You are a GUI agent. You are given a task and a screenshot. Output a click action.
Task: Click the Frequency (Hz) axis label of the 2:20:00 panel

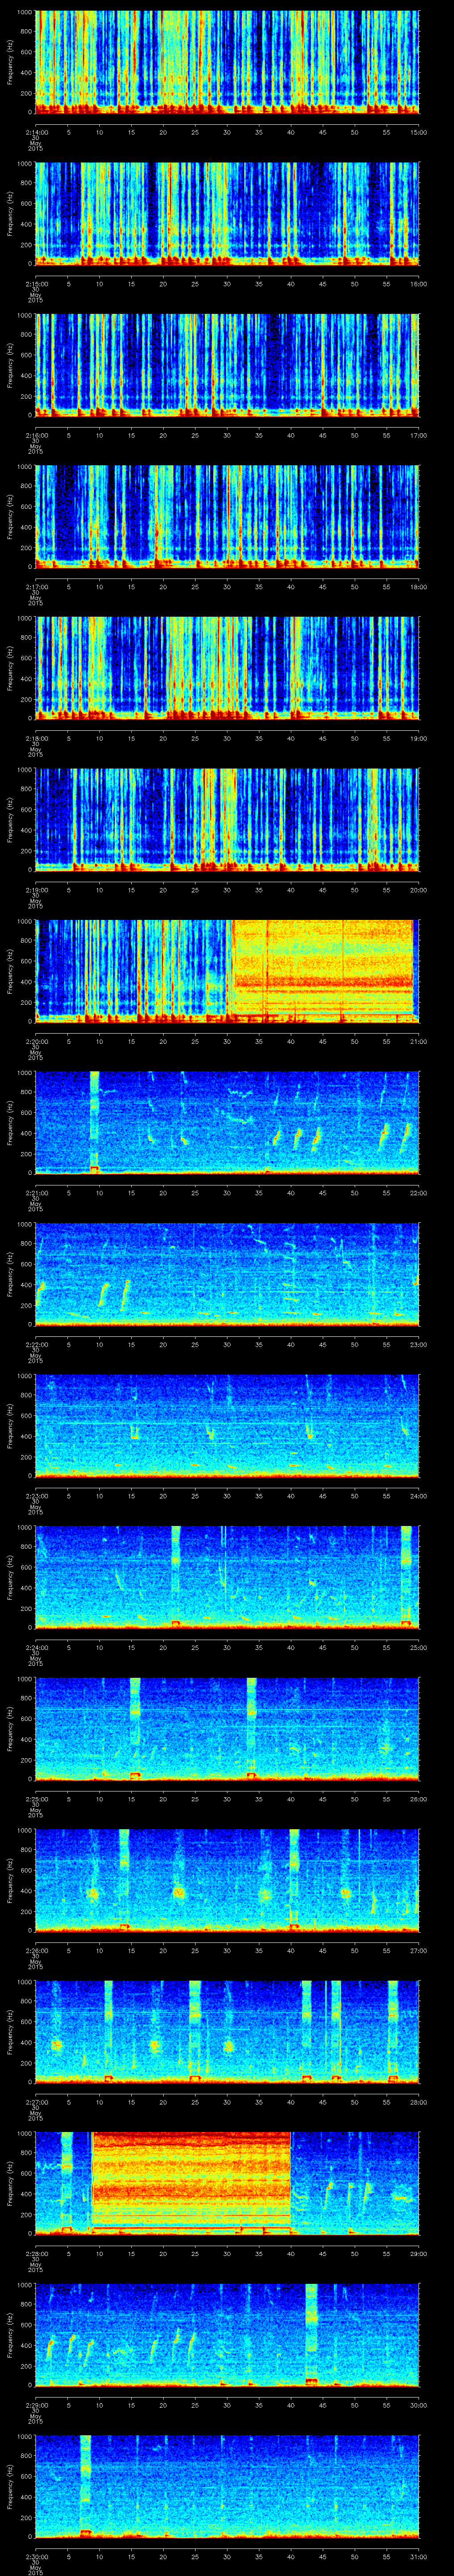[x=10, y=971]
